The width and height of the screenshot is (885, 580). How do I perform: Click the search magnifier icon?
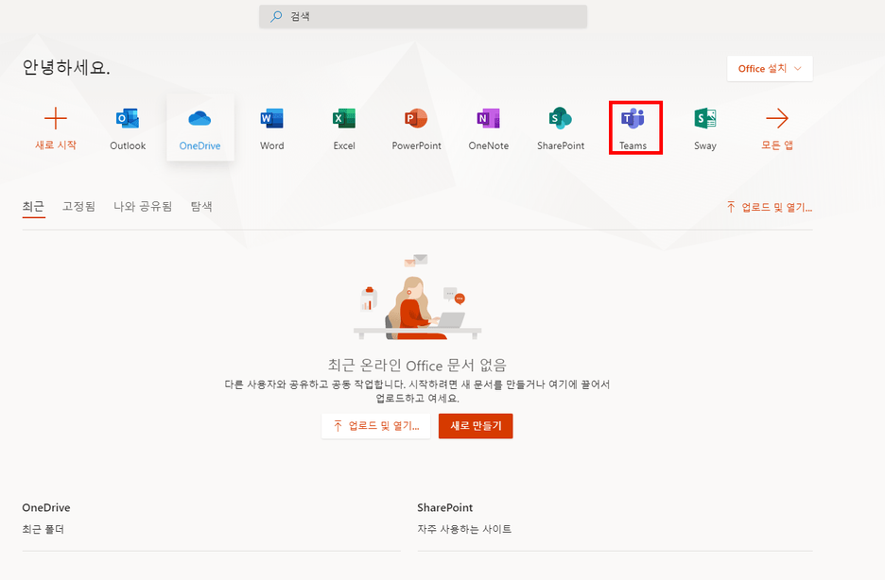click(276, 16)
